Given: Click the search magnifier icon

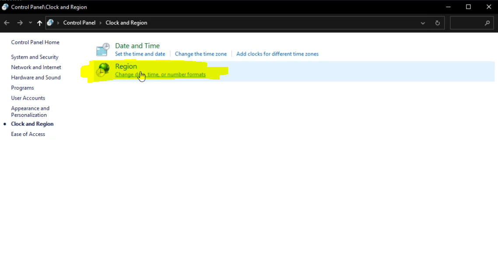Looking at the screenshot, I should click(x=487, y=23).
